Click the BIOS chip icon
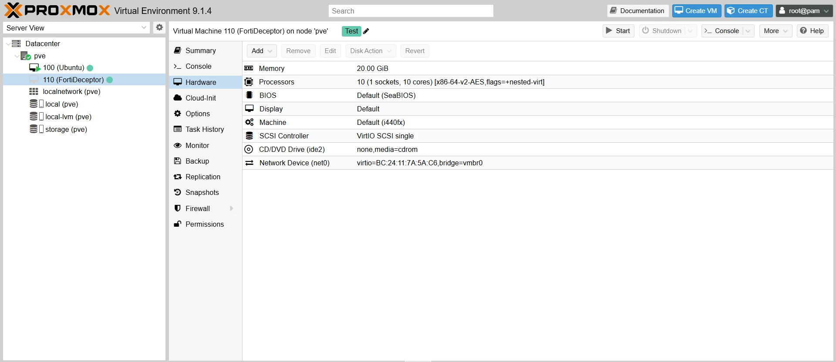The width and height of the screenshot is (836, 362). [249, 95]
